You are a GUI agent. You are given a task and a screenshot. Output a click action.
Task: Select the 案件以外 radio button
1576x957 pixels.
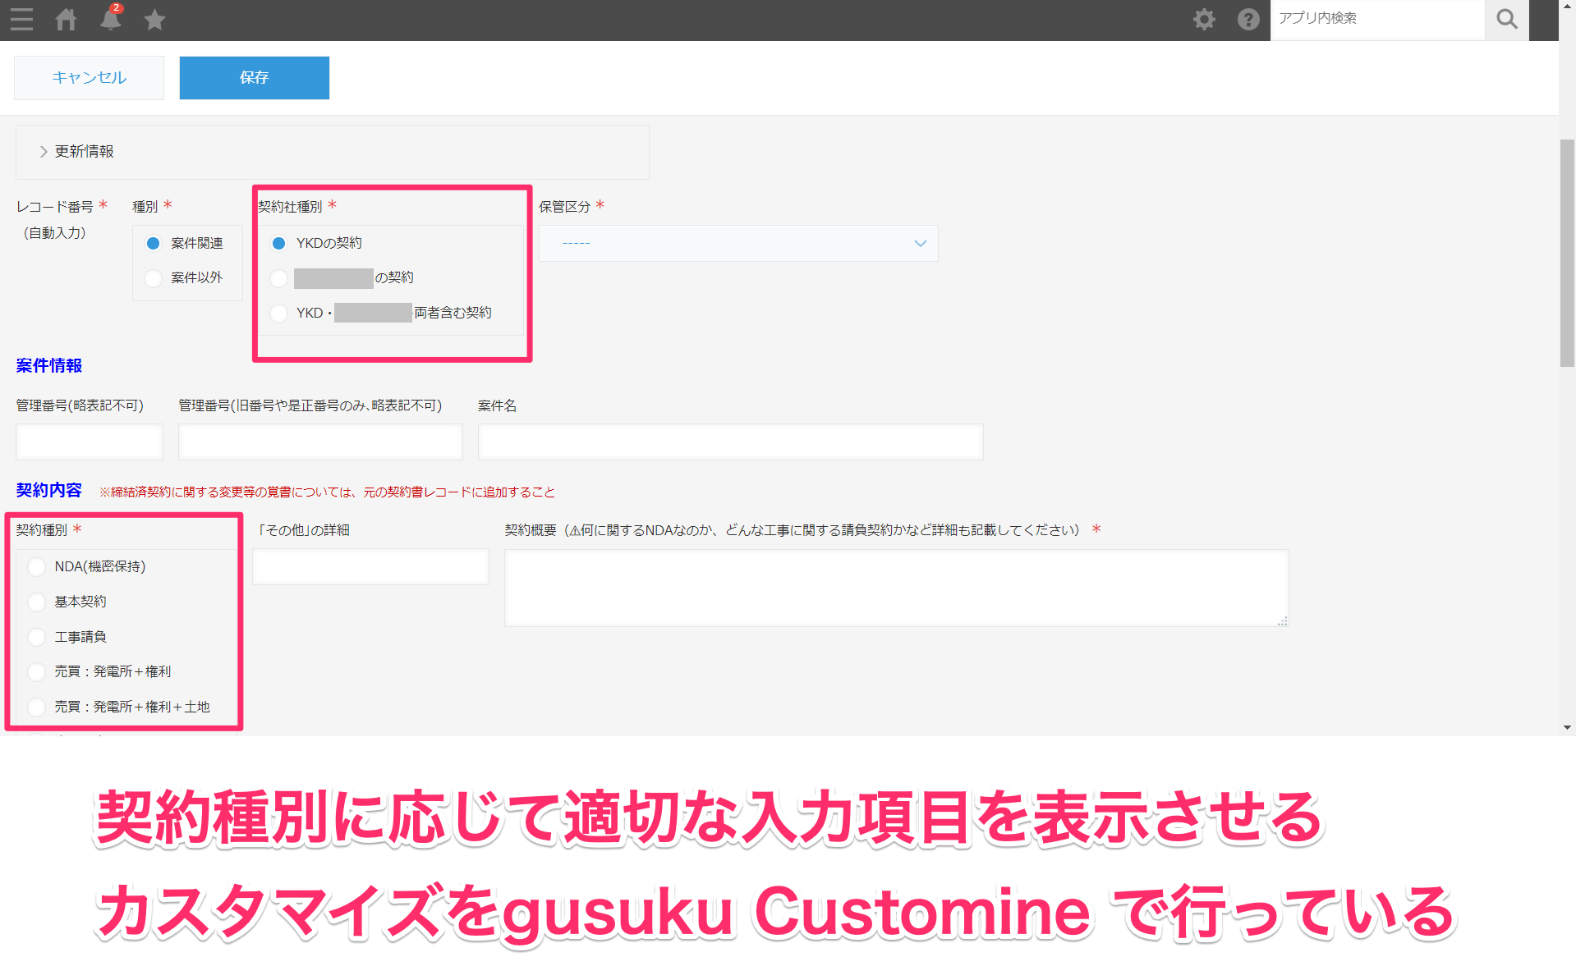(153, 278)
